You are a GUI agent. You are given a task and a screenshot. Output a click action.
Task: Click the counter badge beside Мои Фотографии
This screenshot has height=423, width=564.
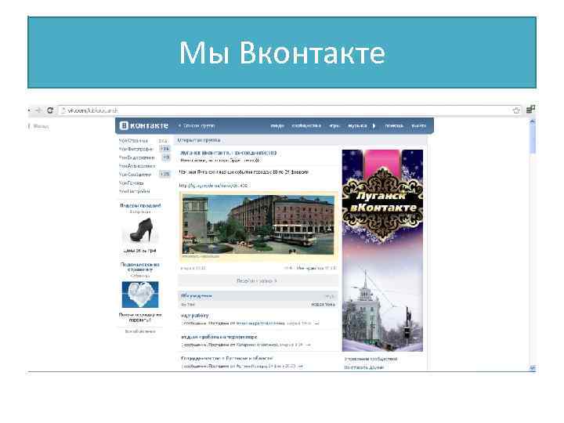pos(165,149)
